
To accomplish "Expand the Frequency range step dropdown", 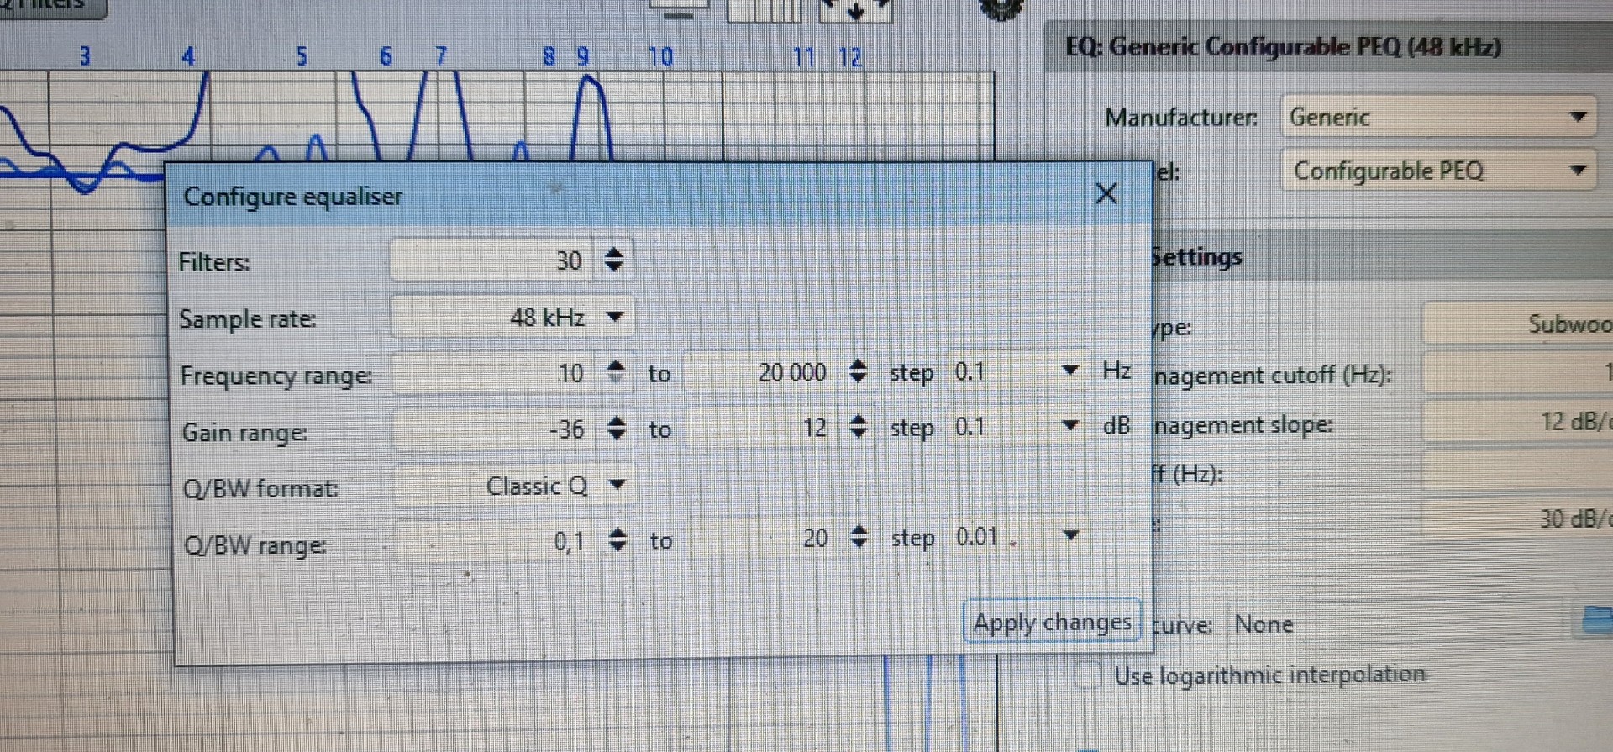I will (x=1069, y=371).
